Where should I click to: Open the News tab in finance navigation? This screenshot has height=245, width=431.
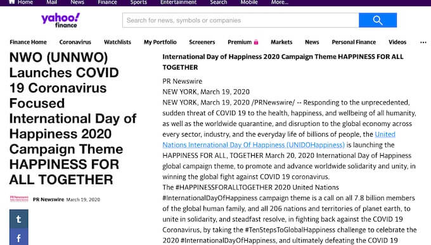tap(312, 42)
